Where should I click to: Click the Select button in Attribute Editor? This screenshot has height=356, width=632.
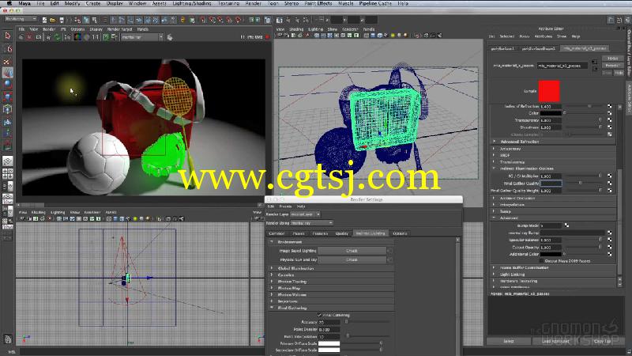pos(509,341)
